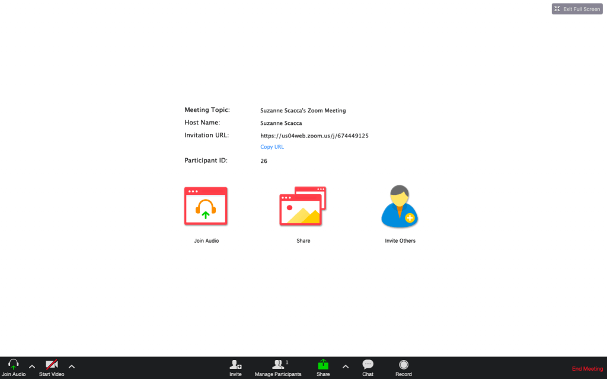
Task: Click the invitation URL text
Action: point(314,136)
